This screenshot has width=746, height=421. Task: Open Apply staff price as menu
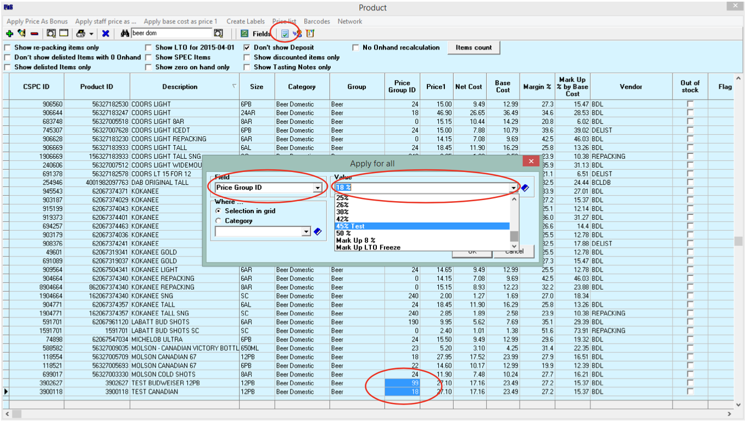click(106, 21)
